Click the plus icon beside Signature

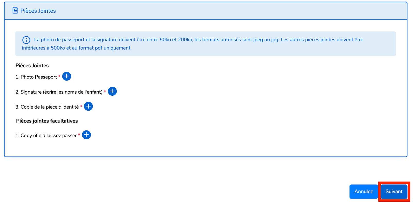pos(112,91)
